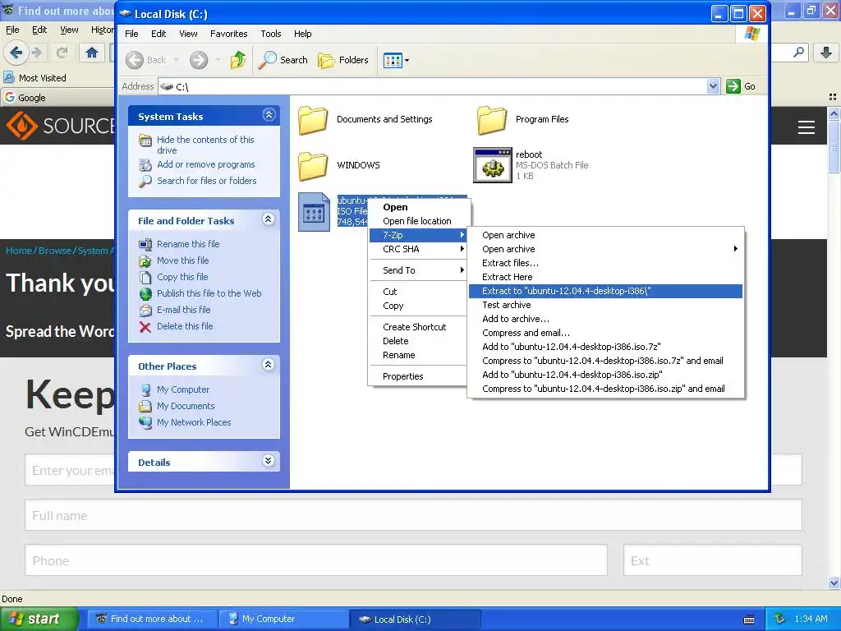The height and width of the screenshot is (631, 841).
Task: Click Move this file icon
Action: pos(145,261)
